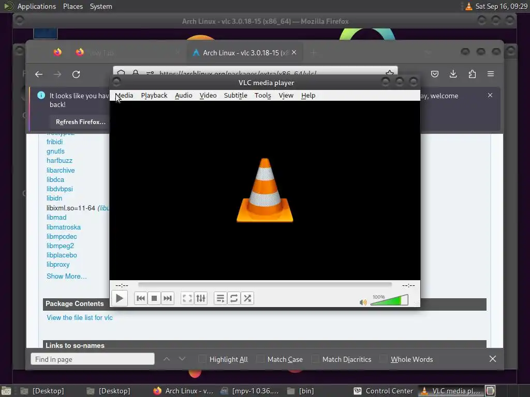Open Firefox extensions menu

click(472, 74)
